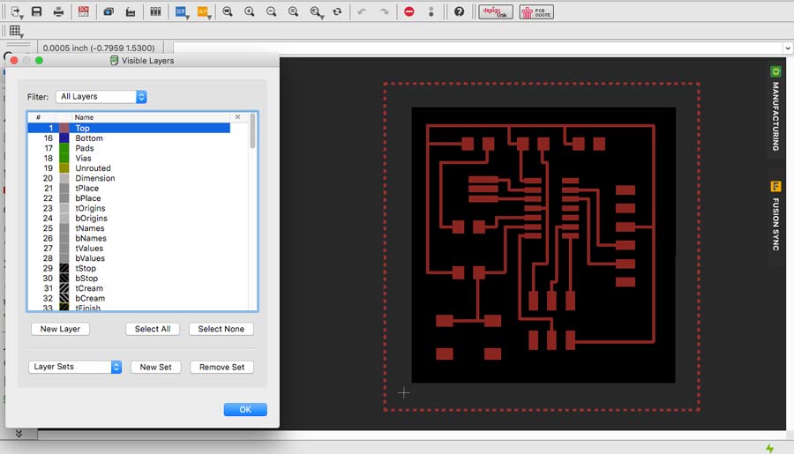794x454 pixels.
Task: Click the Print icon
Action: click(58, 11)
